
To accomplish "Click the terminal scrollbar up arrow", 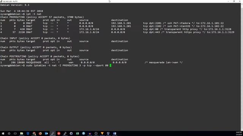I will 242,4.
